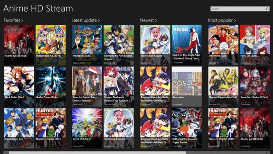Screen dimensions: 273x154
Task: Click the left scrollbar arrow
Action: 7,152
